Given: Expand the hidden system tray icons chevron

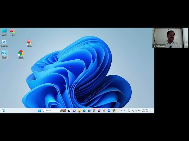Looking at the screenshot, I should pyautogui.click(x=121, y=111).
